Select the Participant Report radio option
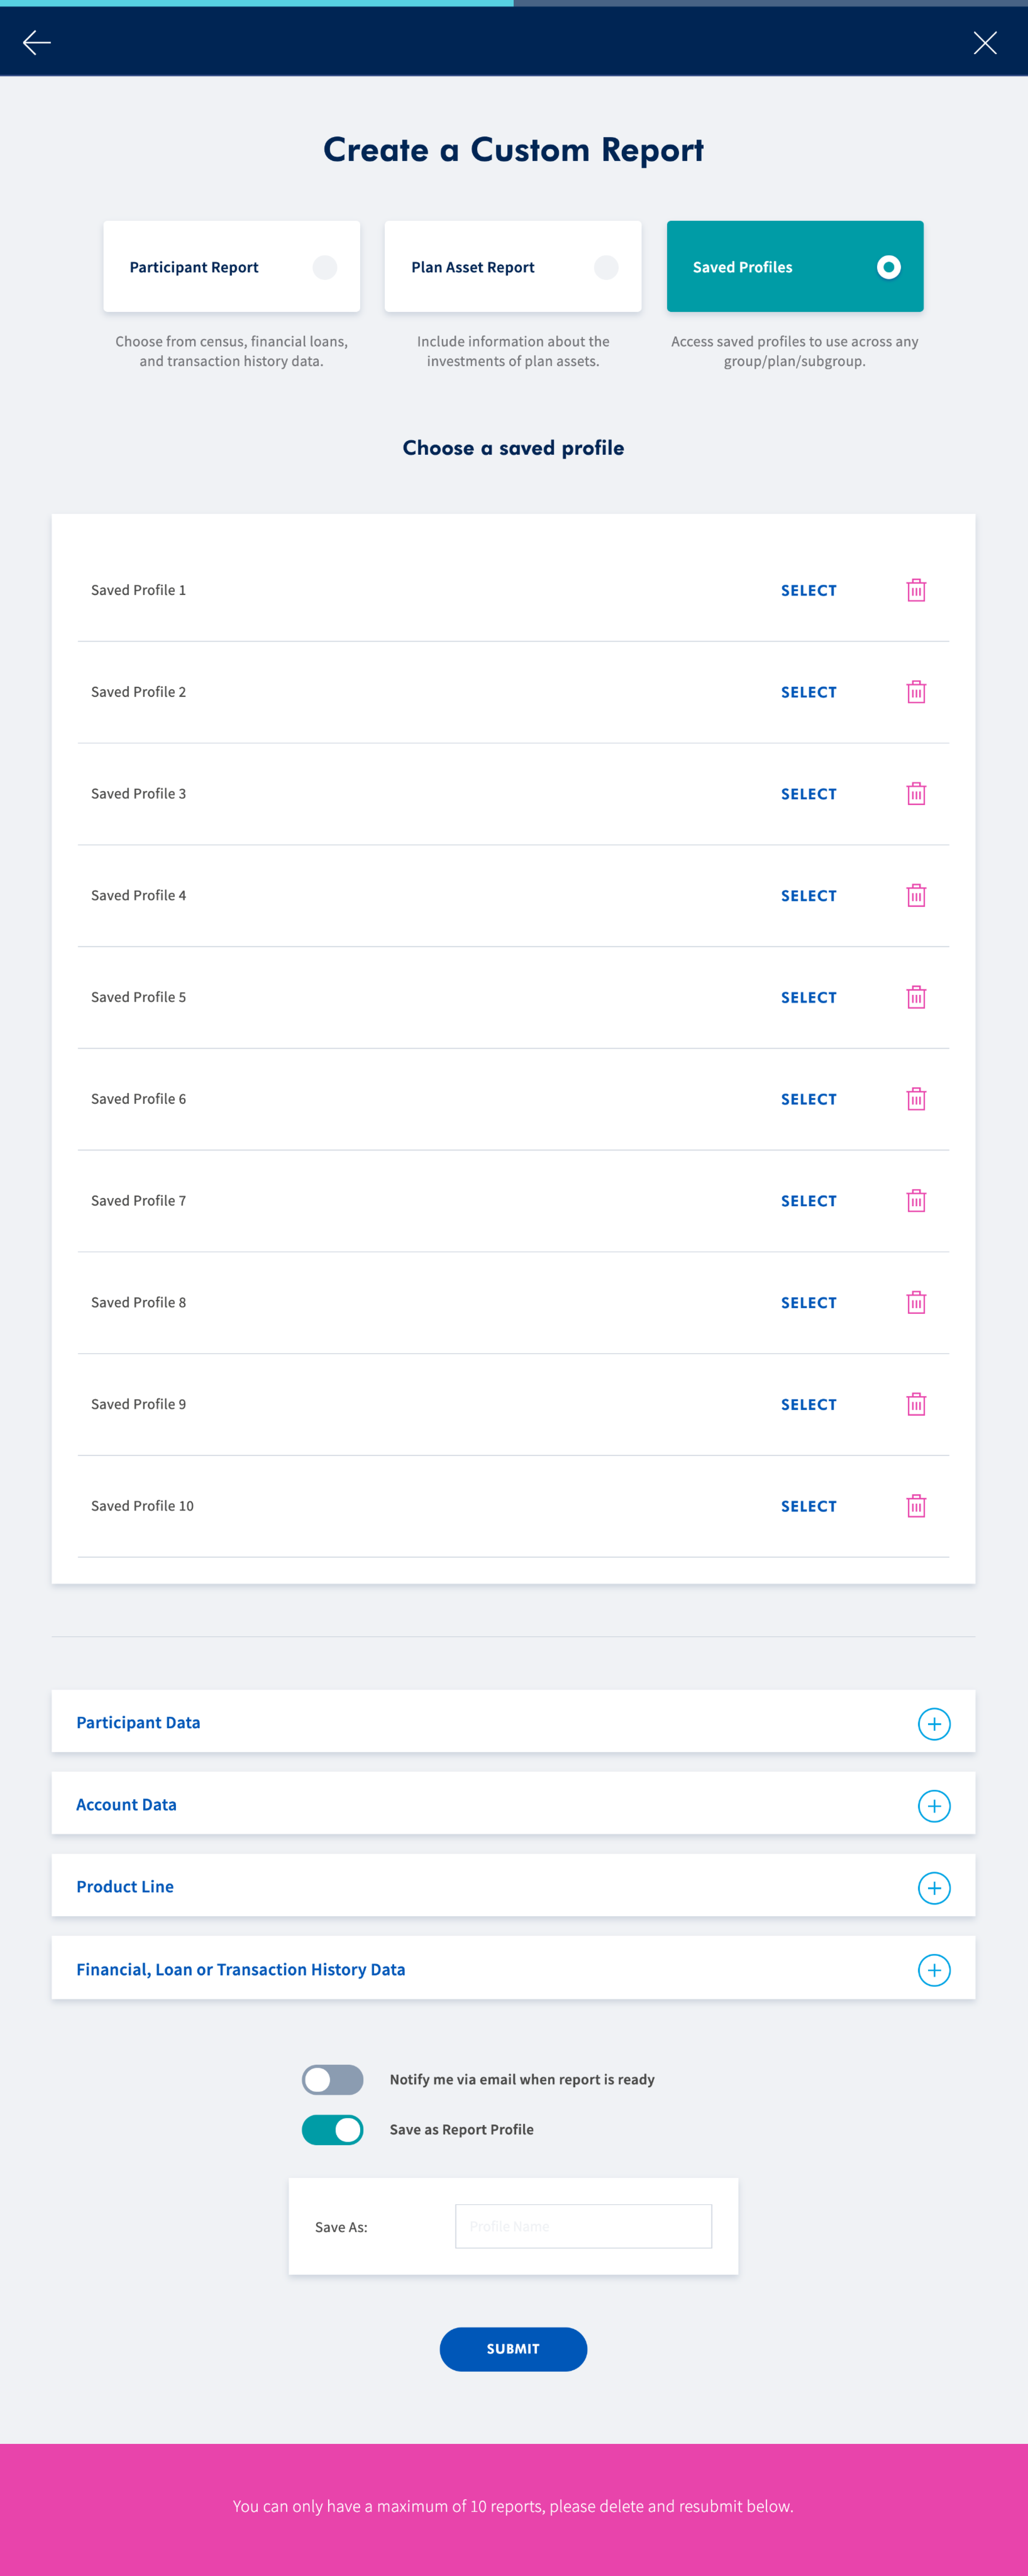 [324, 267]
